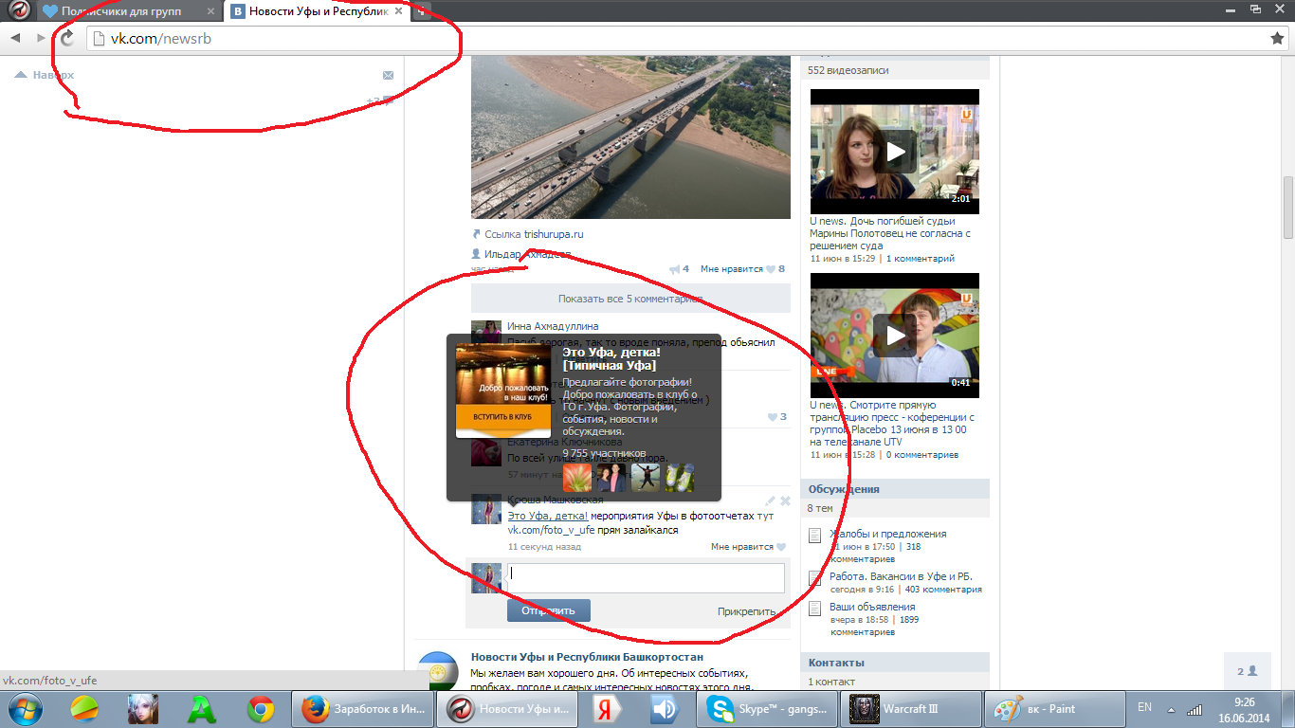The height and width of the screenshot is (728, 1295).
Task: Switch to the Skype taskbar window
Action: [767, 708]
